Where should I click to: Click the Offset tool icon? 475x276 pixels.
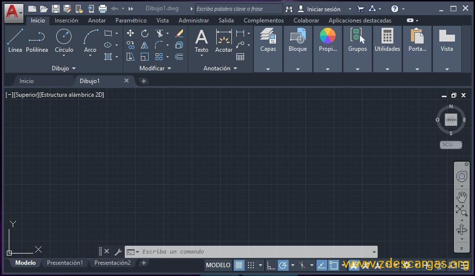(x=180, y=57)
